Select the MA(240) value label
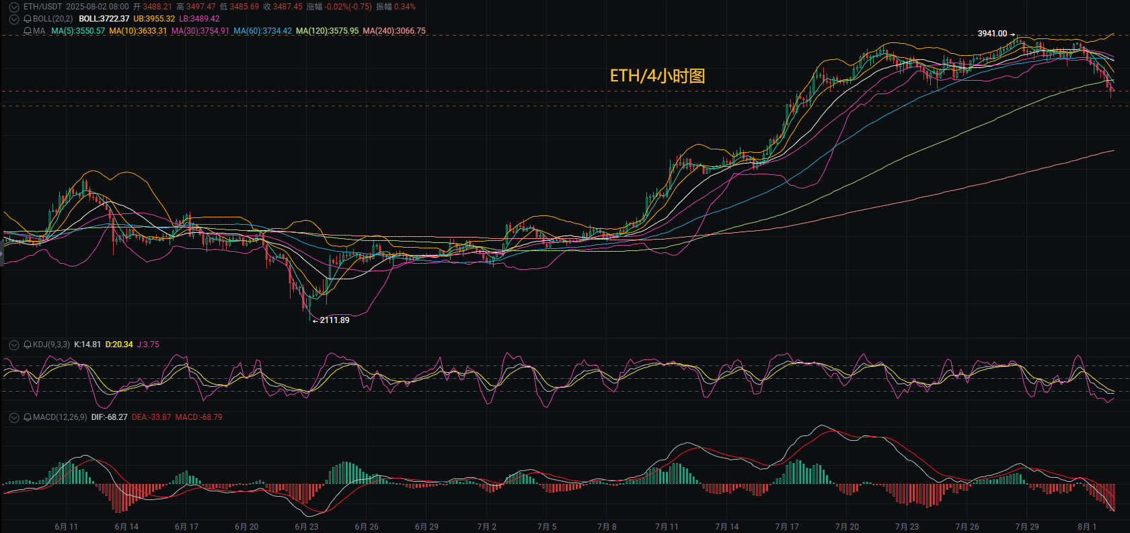This screenshot has width=1130, height=533. 394,31
